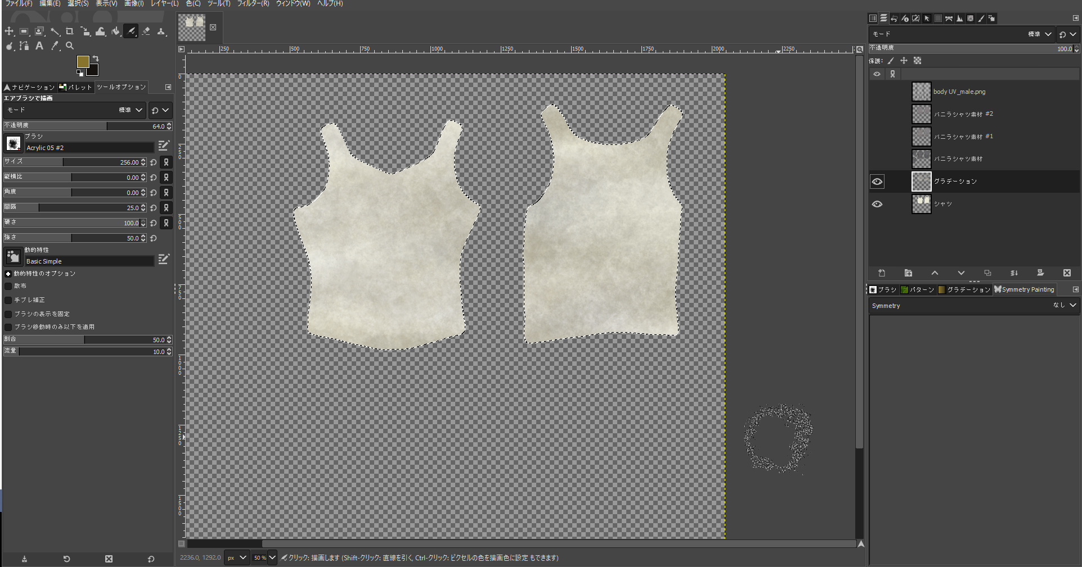
Task: Select the Unified Transform tool
Action: pyautogui.click(x=85, y=31)
